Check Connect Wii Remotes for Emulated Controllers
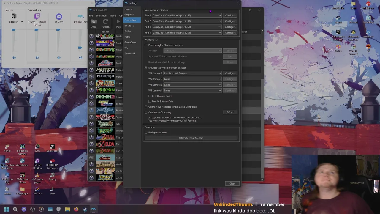380x214 pixels. coord(146,107)
